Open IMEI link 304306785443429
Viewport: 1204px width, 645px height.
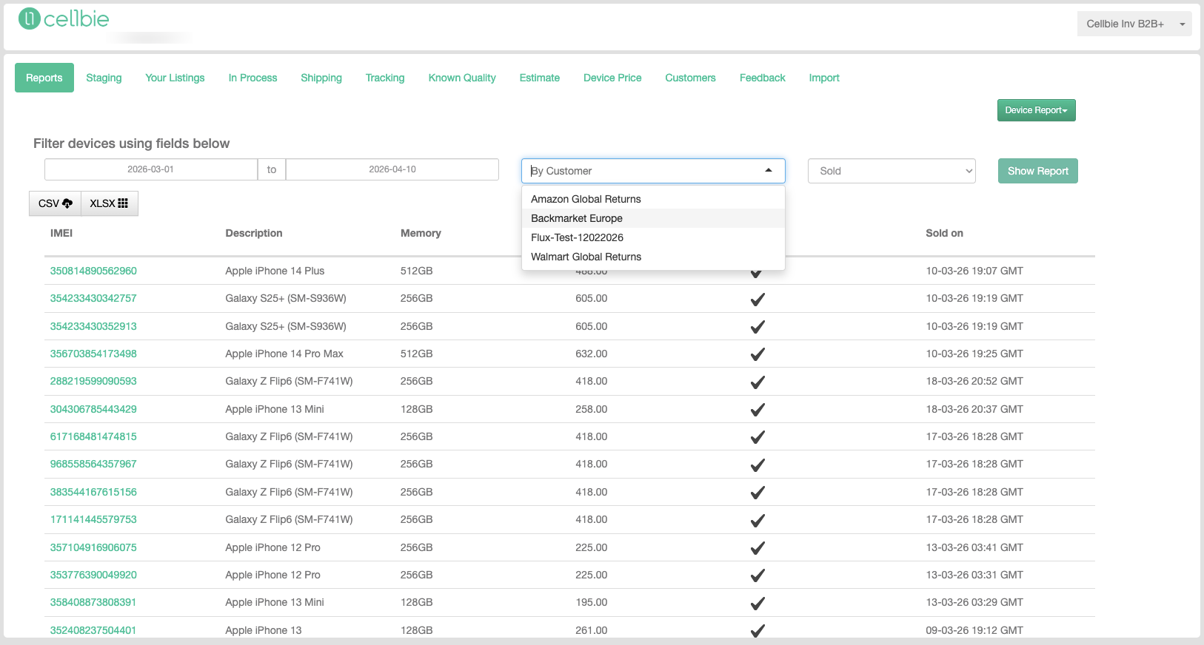point(93,409)
